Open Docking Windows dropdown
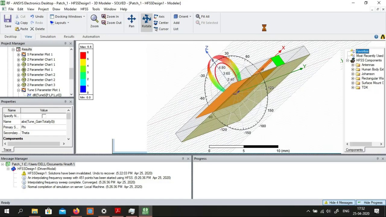The height and width of the screenshot is (217, 386). 68,17
